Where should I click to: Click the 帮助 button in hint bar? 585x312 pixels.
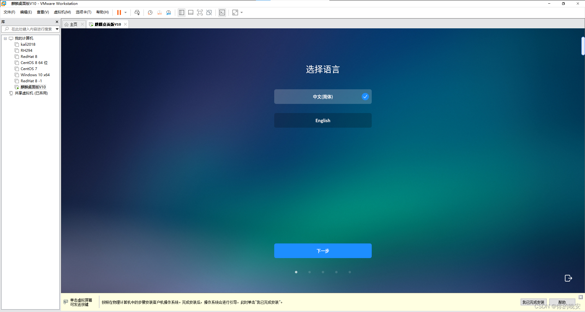click(562, 302)
